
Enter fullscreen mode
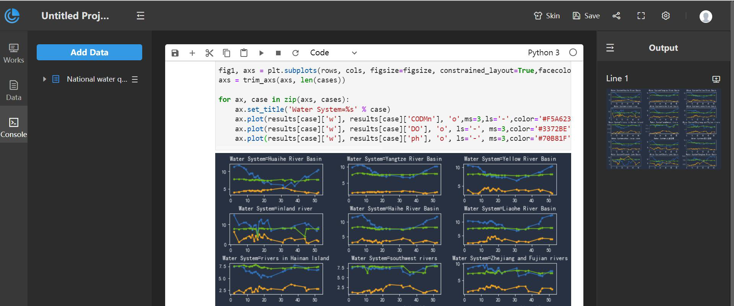tap(641, 16)
